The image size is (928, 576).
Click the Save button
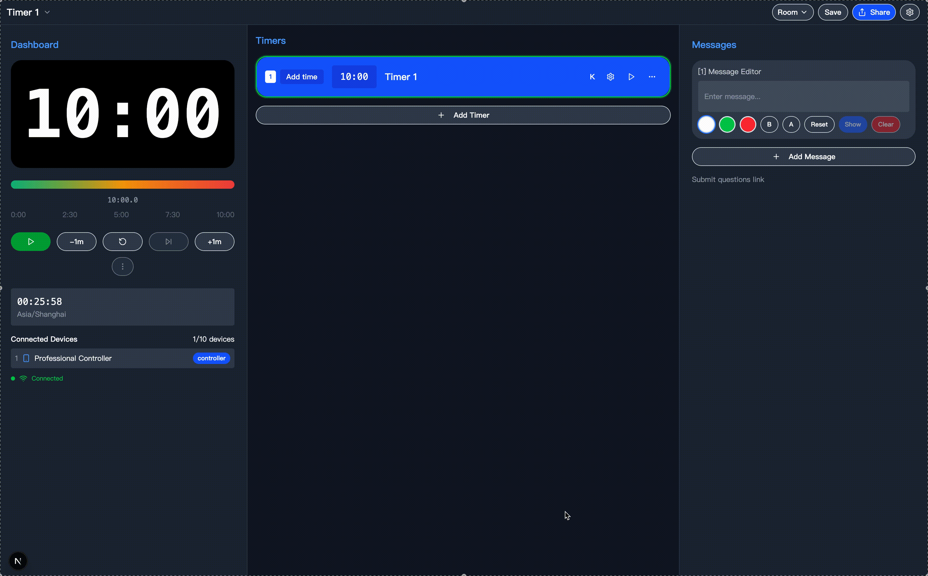click(832, 12)
